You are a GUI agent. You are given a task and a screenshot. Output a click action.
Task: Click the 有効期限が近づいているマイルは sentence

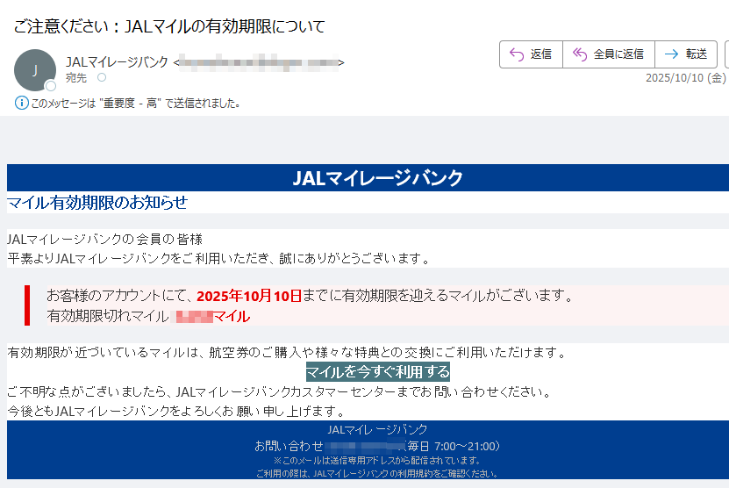click(x=288, y=353)
